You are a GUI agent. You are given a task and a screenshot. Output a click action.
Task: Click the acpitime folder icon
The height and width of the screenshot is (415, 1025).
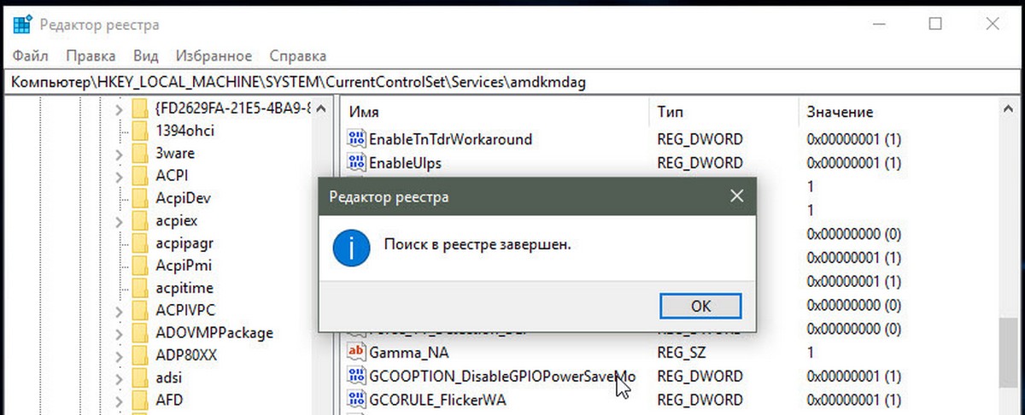click(140, 288)
